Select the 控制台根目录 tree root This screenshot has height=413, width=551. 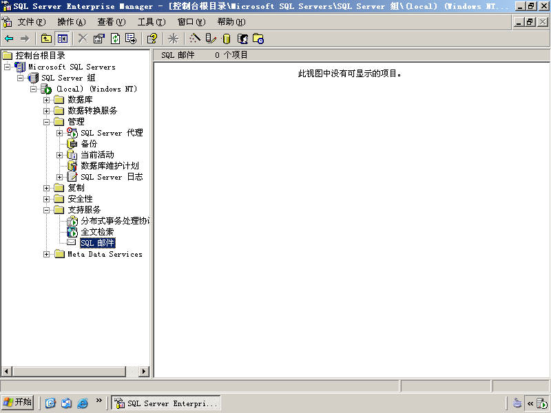click(x=40, y=56)
